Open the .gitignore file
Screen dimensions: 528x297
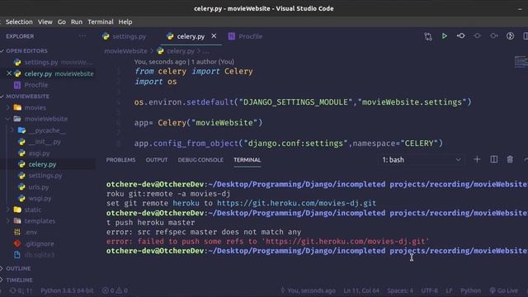[x=39, y=244]
